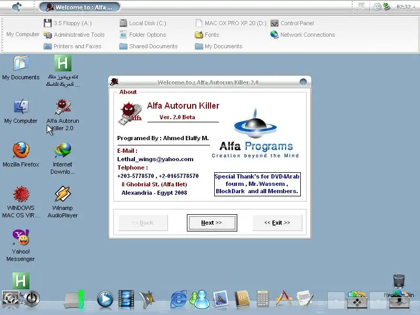This screenshot has height=315, width=420.
Task: Open green H icon above the dock
Action: 21,281
